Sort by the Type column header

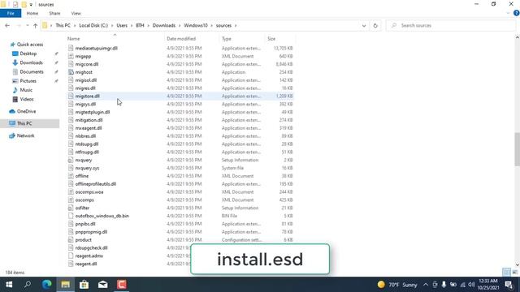(x=227, y=39)
